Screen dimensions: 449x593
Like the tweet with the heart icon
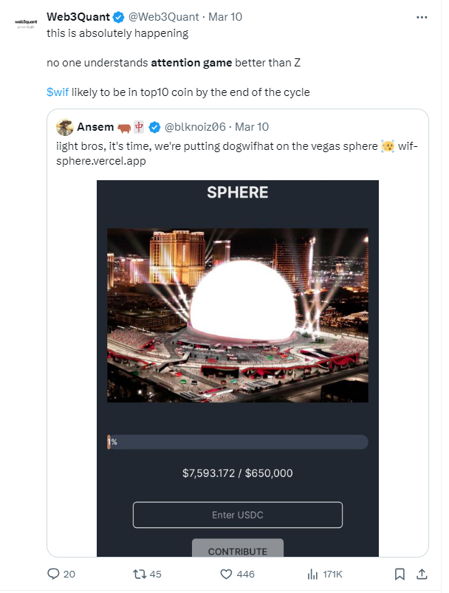[x=226, y=574]
